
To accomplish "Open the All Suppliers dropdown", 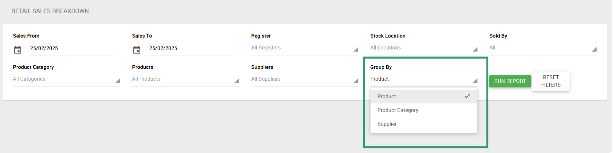I will pyautogui.click(x=305, y=79).
